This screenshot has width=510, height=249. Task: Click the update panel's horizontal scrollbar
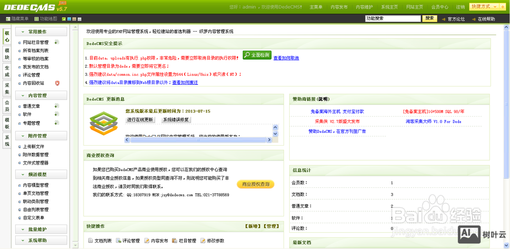click(x=198, y=140)
